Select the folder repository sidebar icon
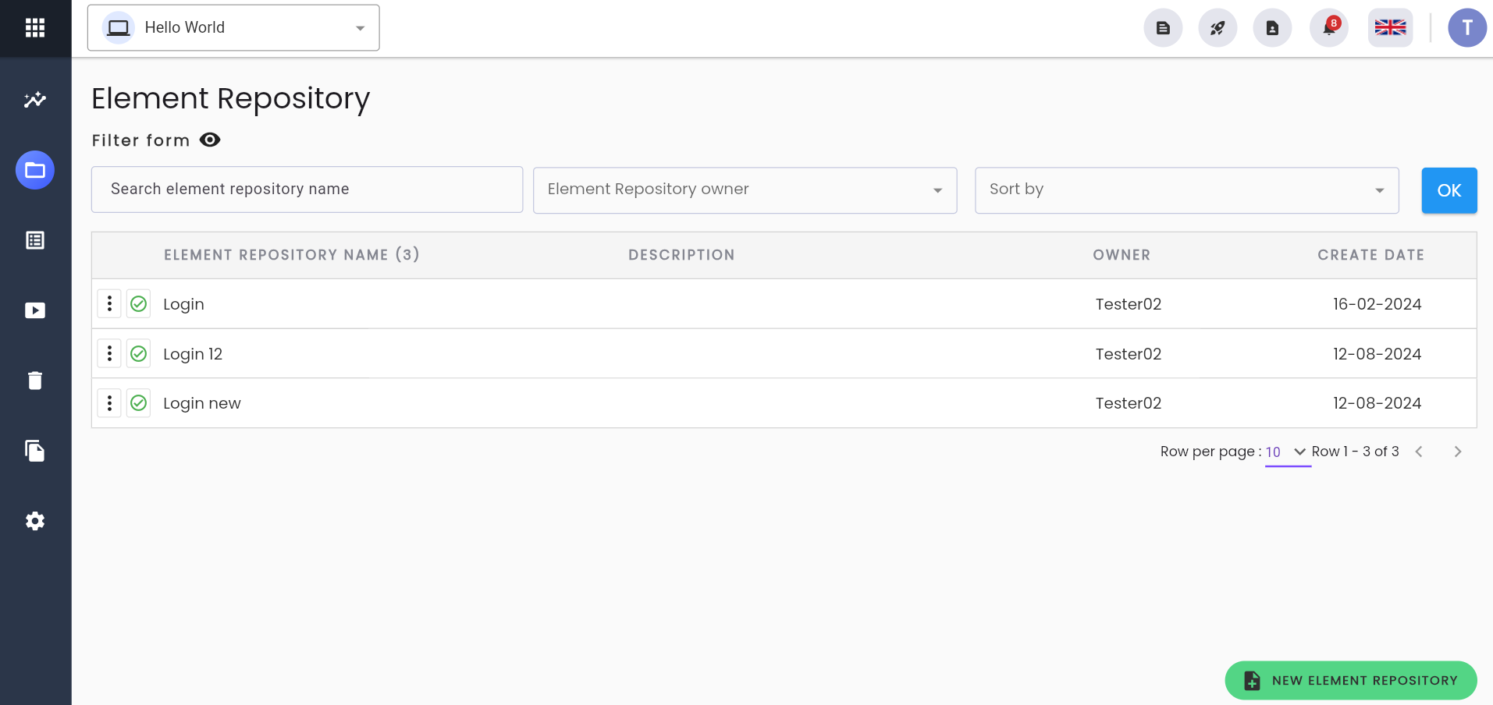Image resolution: width=1493 pixels, height=705 pixels. (x=35, y=170)
